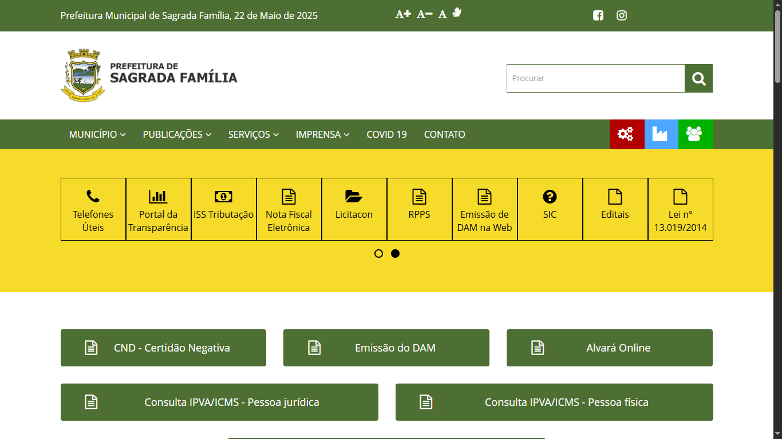Open the Portal da Transparência chart icon
This screenshot has width=782, height=439.
[158, 196]
